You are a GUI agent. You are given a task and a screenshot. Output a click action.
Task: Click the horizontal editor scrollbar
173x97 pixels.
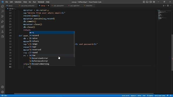point(84,94)
